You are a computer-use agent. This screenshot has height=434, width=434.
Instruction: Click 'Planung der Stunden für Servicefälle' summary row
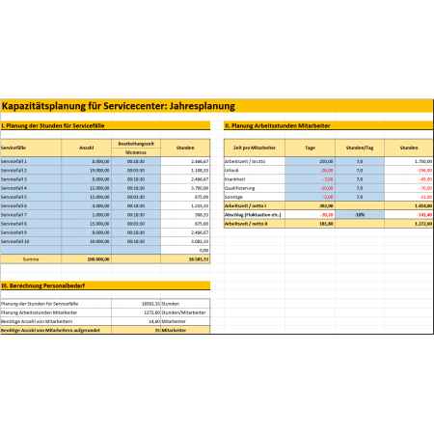(x=105, y=304)
